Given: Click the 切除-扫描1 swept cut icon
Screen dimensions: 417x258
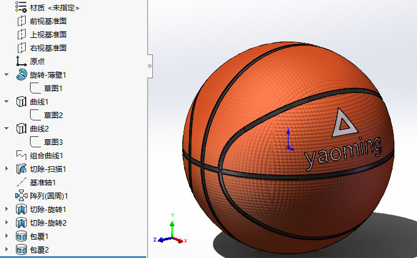Looking at the screenshot, I should coord(21,169).
